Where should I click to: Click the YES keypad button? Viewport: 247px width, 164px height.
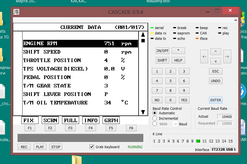(x=184, y=100)
